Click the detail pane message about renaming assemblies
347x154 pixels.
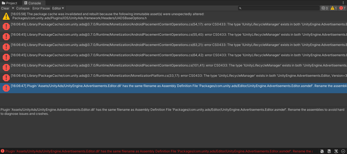172,112
